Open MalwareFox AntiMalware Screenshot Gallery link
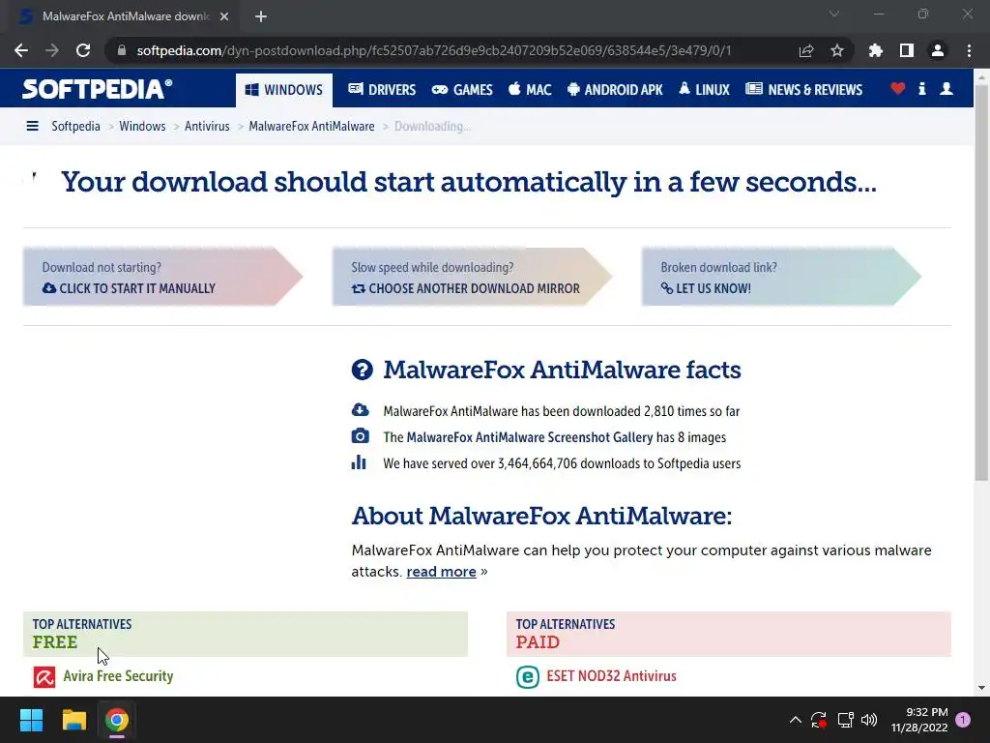990x743 pixels. (530, 437)
